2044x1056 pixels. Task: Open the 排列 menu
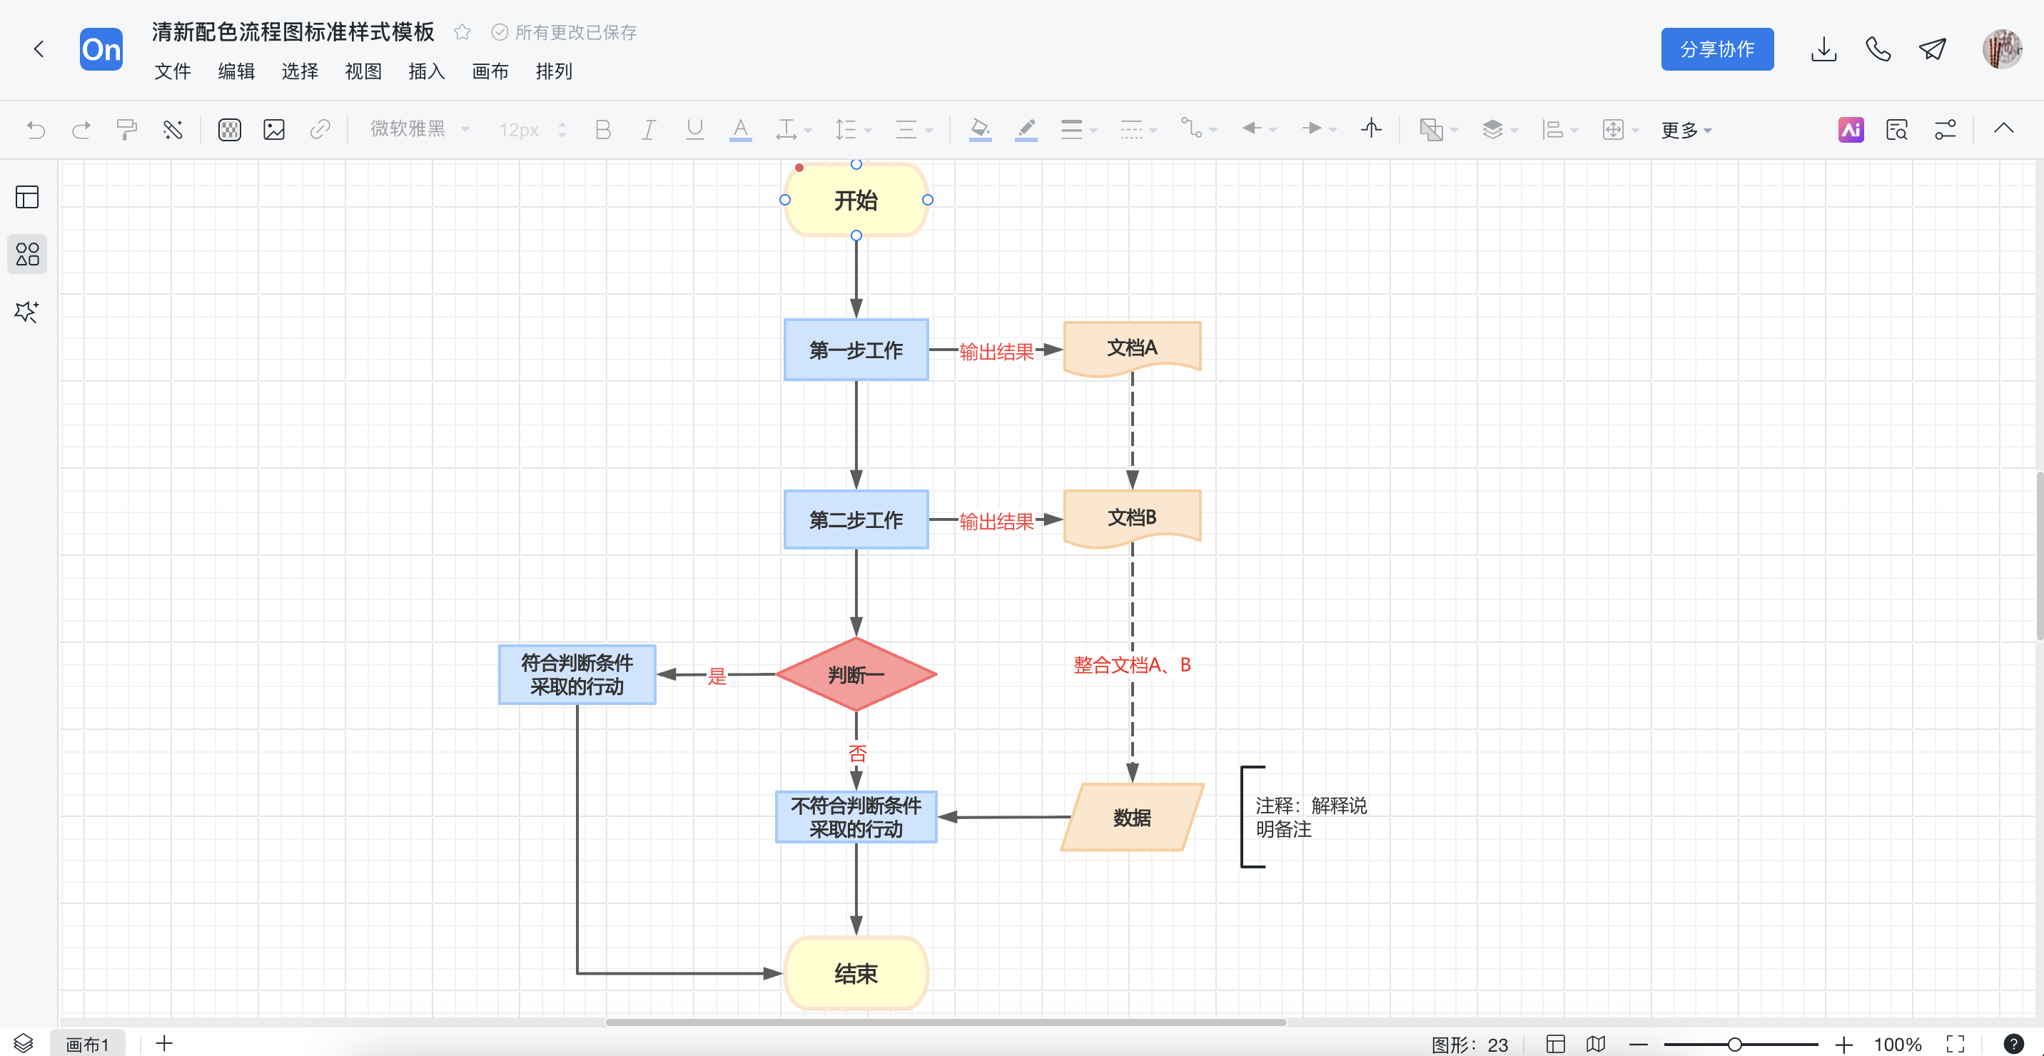click(x=553, y=71)
